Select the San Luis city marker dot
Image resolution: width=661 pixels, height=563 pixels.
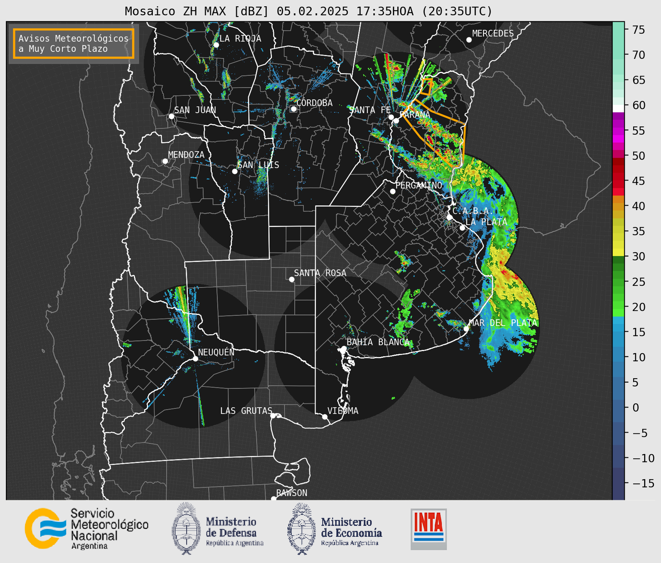pyautogui.click(x=235, y=171)
